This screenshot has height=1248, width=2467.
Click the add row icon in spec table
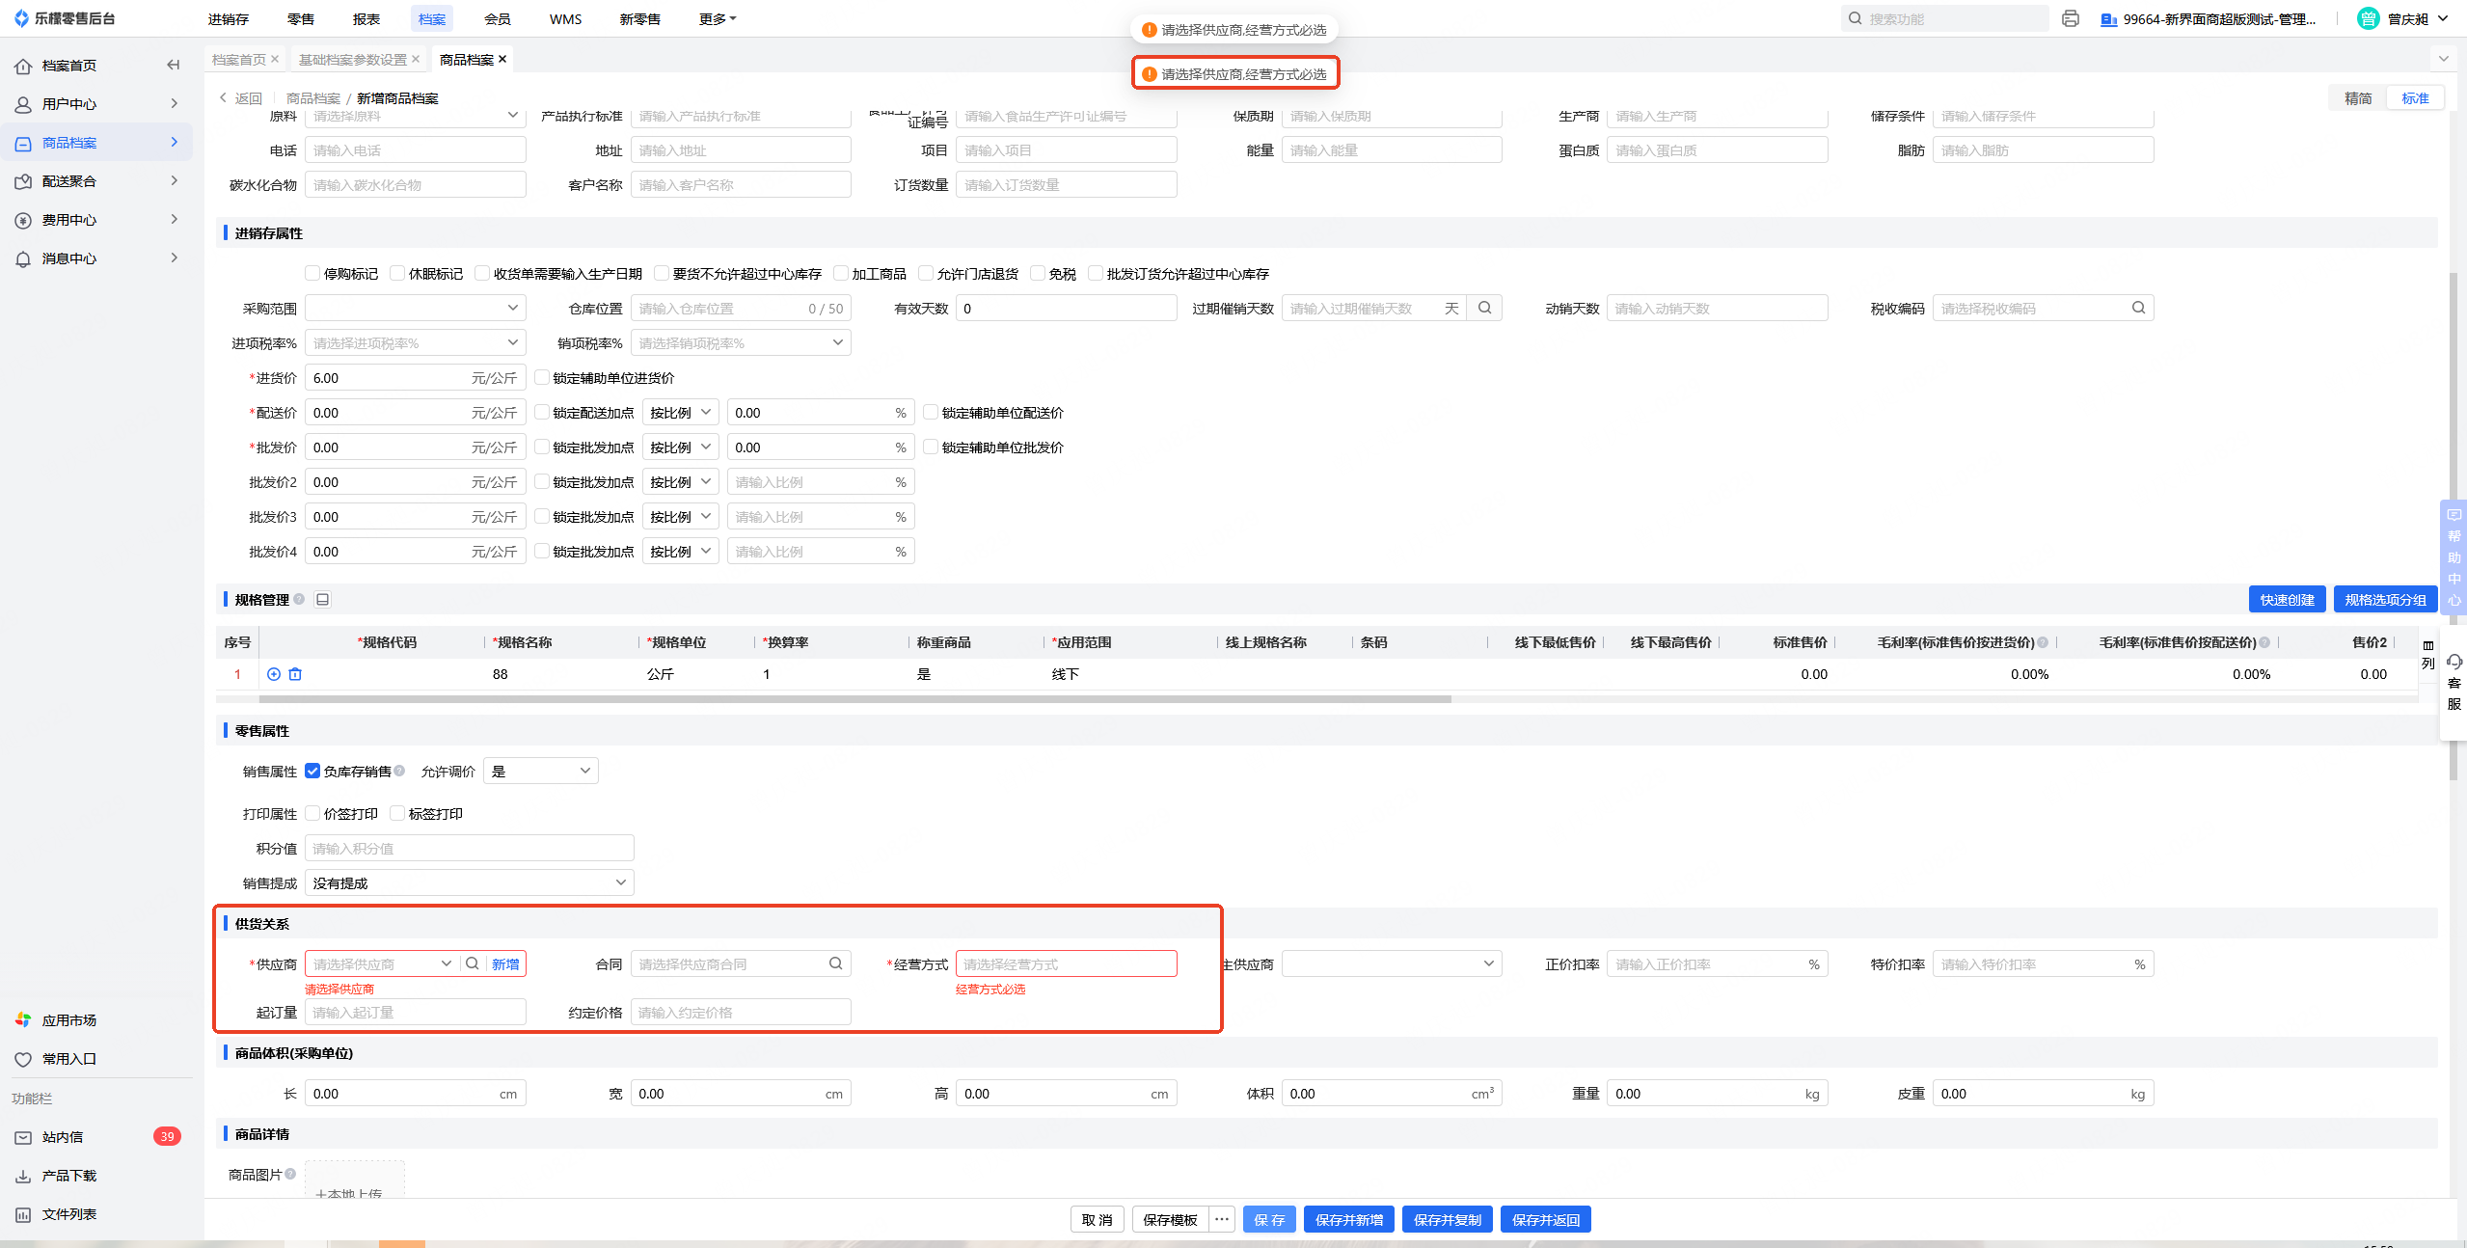274,674
